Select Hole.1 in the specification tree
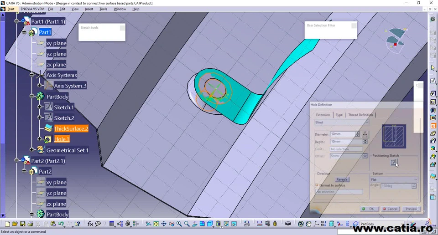The height and width of the screenshot is (235, 438). pyautogui.click(x=62, y=139)
